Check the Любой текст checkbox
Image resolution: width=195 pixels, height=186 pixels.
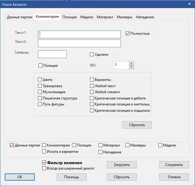coord(92,86)
